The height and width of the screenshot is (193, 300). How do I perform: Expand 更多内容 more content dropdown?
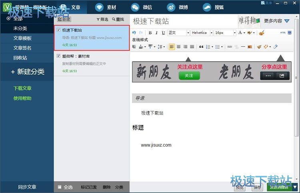(277, 21)
